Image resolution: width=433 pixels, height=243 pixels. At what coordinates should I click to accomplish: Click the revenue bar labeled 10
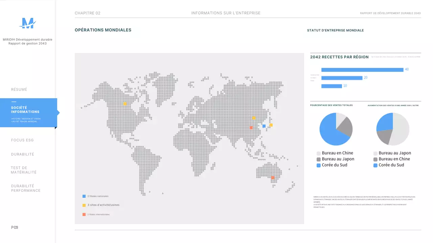tap(332, 86)
